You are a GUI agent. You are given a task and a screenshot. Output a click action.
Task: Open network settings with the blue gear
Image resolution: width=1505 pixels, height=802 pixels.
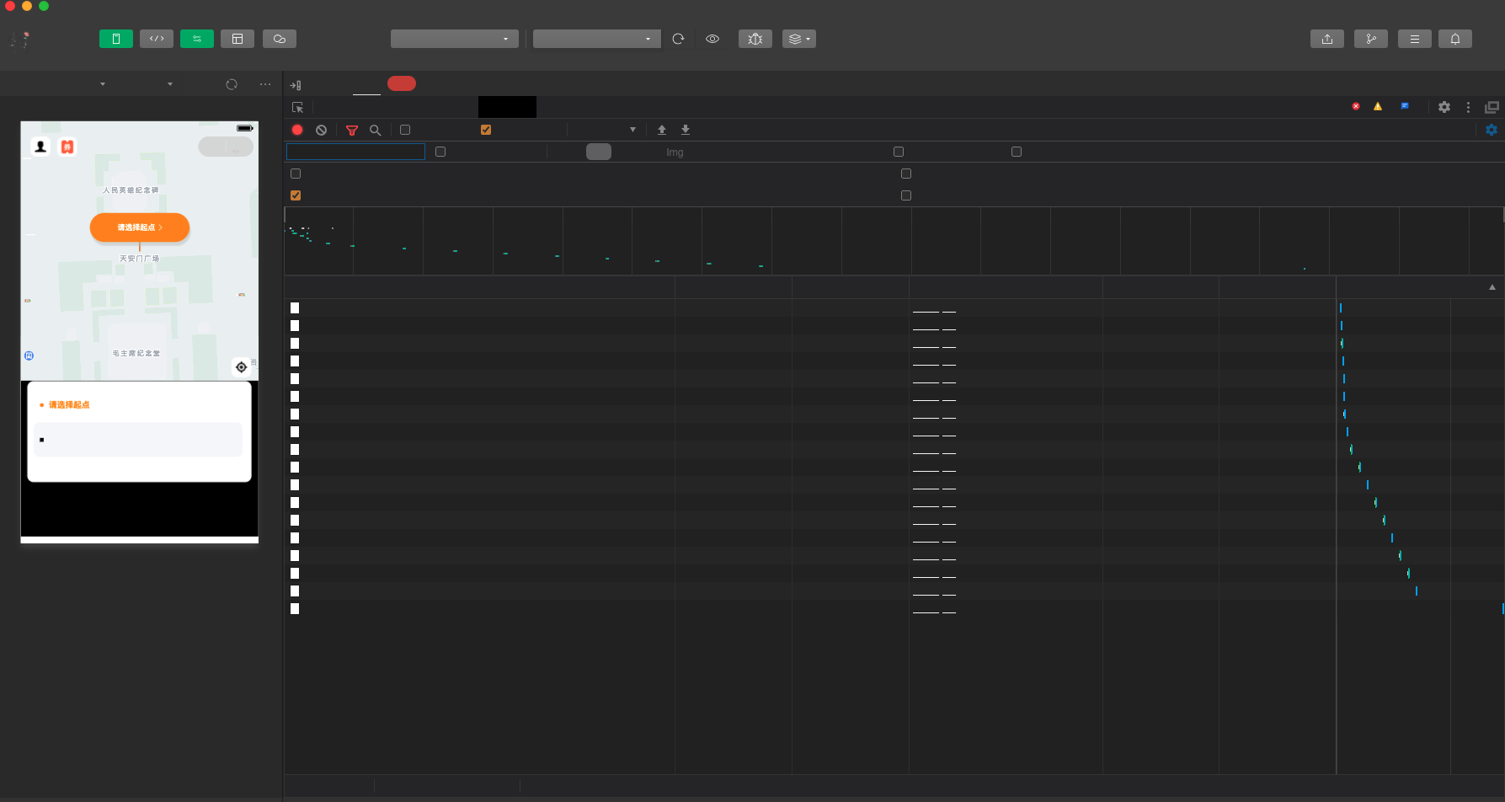tap(1492, 130)
